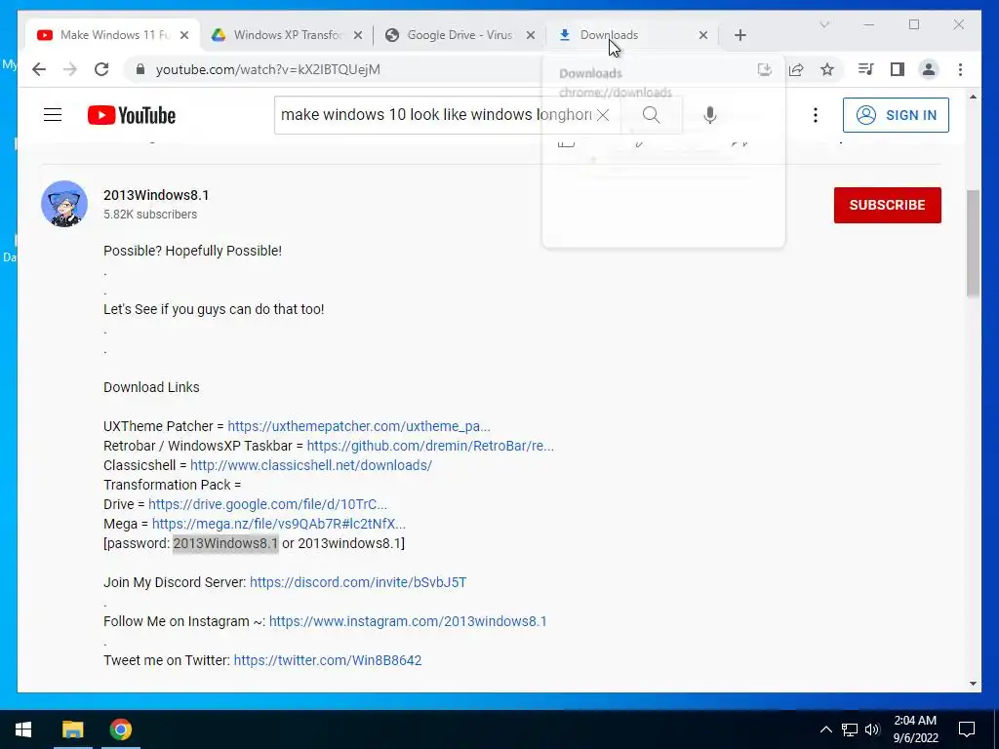Open the media controls icon in toolbar
Viewport: 999px width, 749px height.
click(x=866, y=69)
